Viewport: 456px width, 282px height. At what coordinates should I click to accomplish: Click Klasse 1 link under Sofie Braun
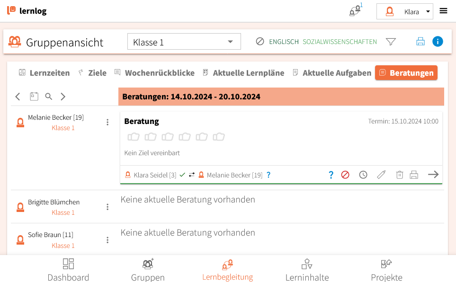coord(63,246)
